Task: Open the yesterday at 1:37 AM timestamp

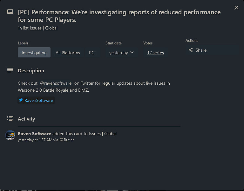Action: (x=35, y=140)
